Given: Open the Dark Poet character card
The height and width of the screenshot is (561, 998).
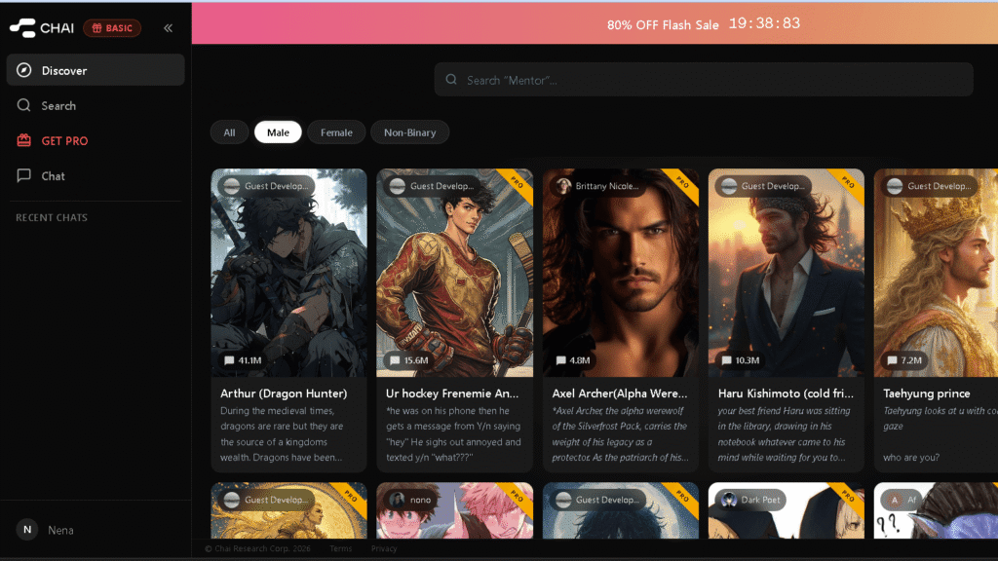Looking at the screenshot, I should (x=787, y=510).
